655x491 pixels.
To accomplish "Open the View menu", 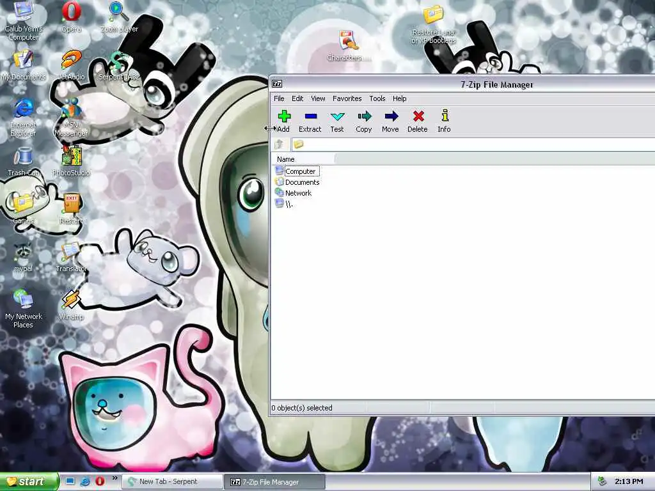I will pos(318,98).
